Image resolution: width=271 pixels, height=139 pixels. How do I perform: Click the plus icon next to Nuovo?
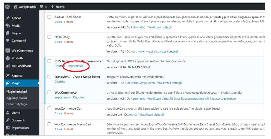52,7
